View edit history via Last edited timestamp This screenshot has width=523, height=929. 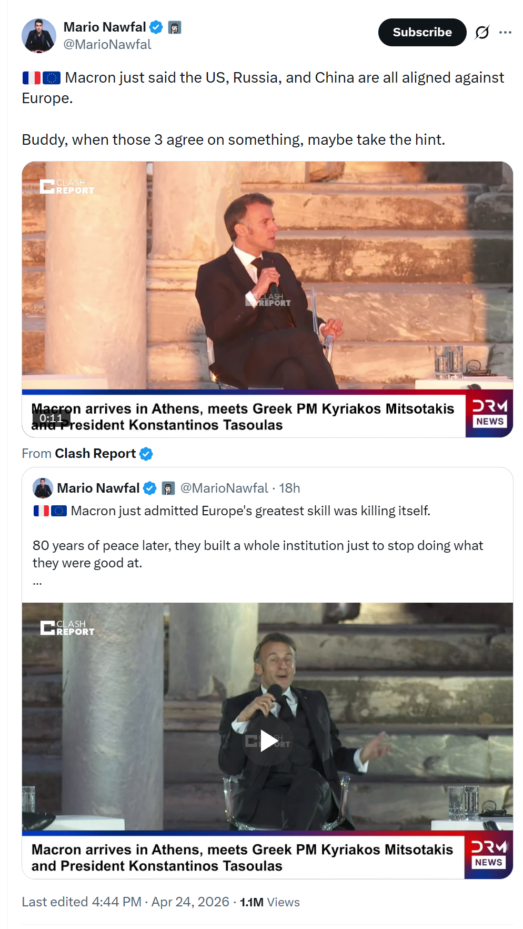pyautogui.click(x=126, y=902)
